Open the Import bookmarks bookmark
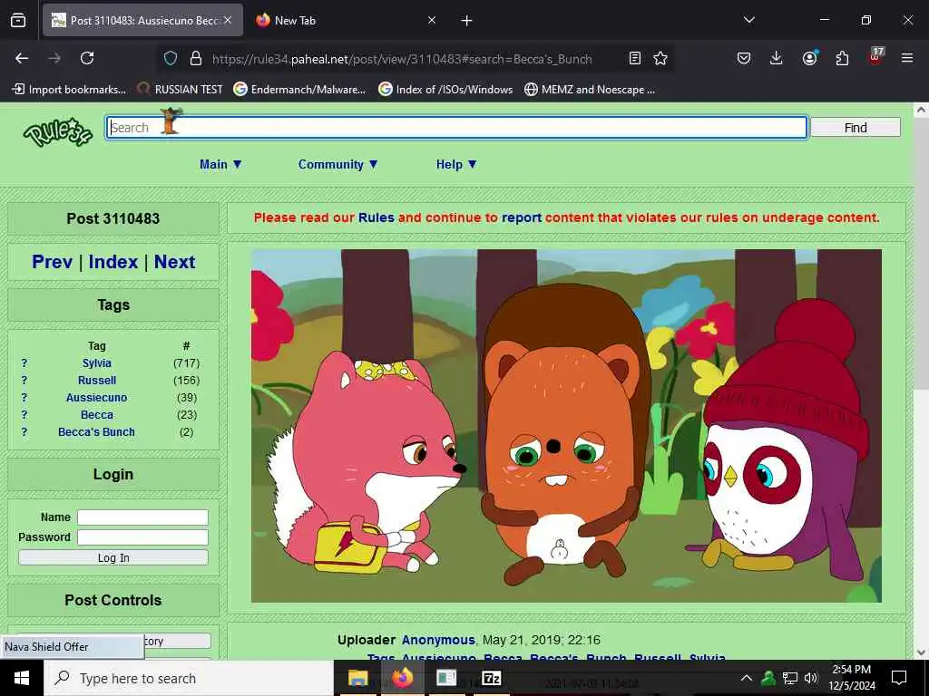The width and height of the screenshot is (929, 696). tap(69, 90)
